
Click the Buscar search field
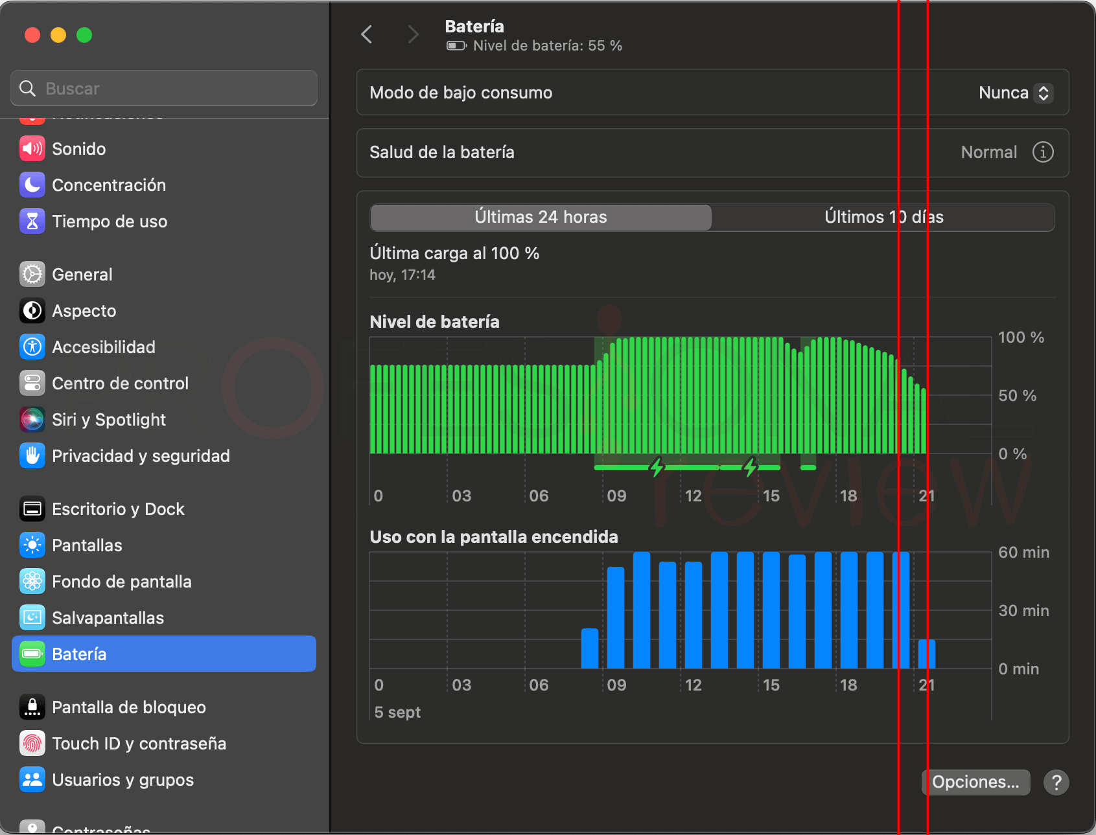tap(164, 88)
